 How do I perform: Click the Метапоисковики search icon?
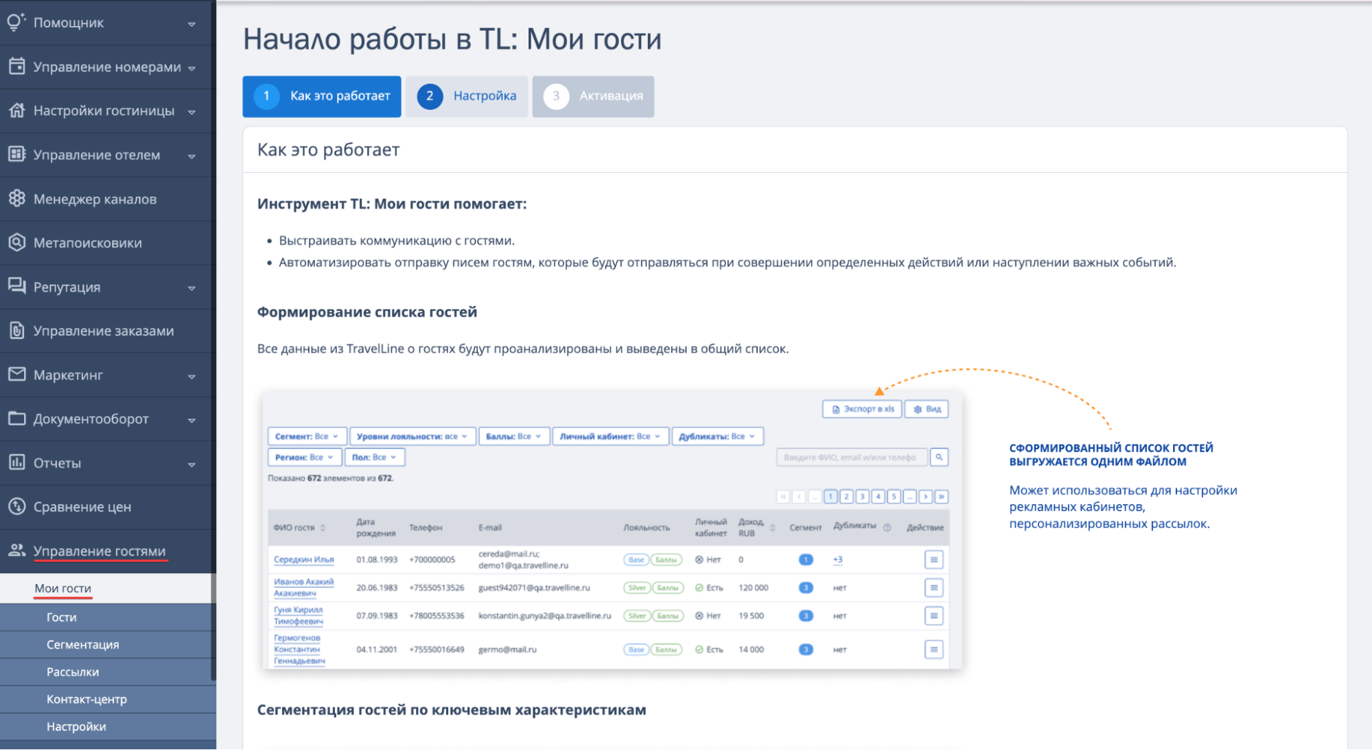16,242
